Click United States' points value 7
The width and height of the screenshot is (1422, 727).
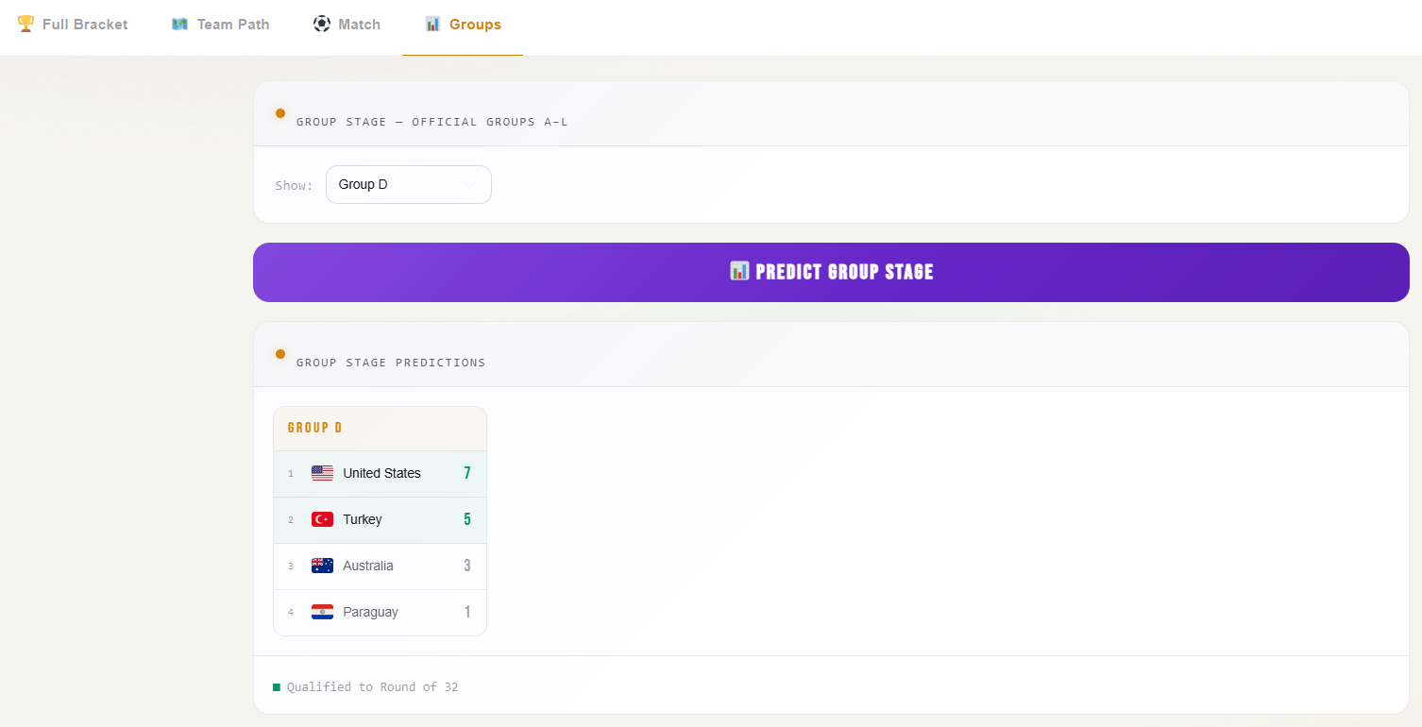coord(466,473)
